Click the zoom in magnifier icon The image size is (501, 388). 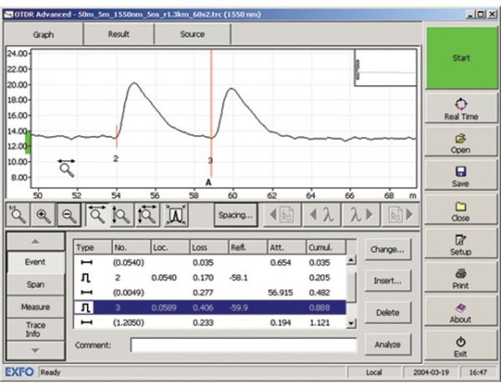click(x=44, y=215)
